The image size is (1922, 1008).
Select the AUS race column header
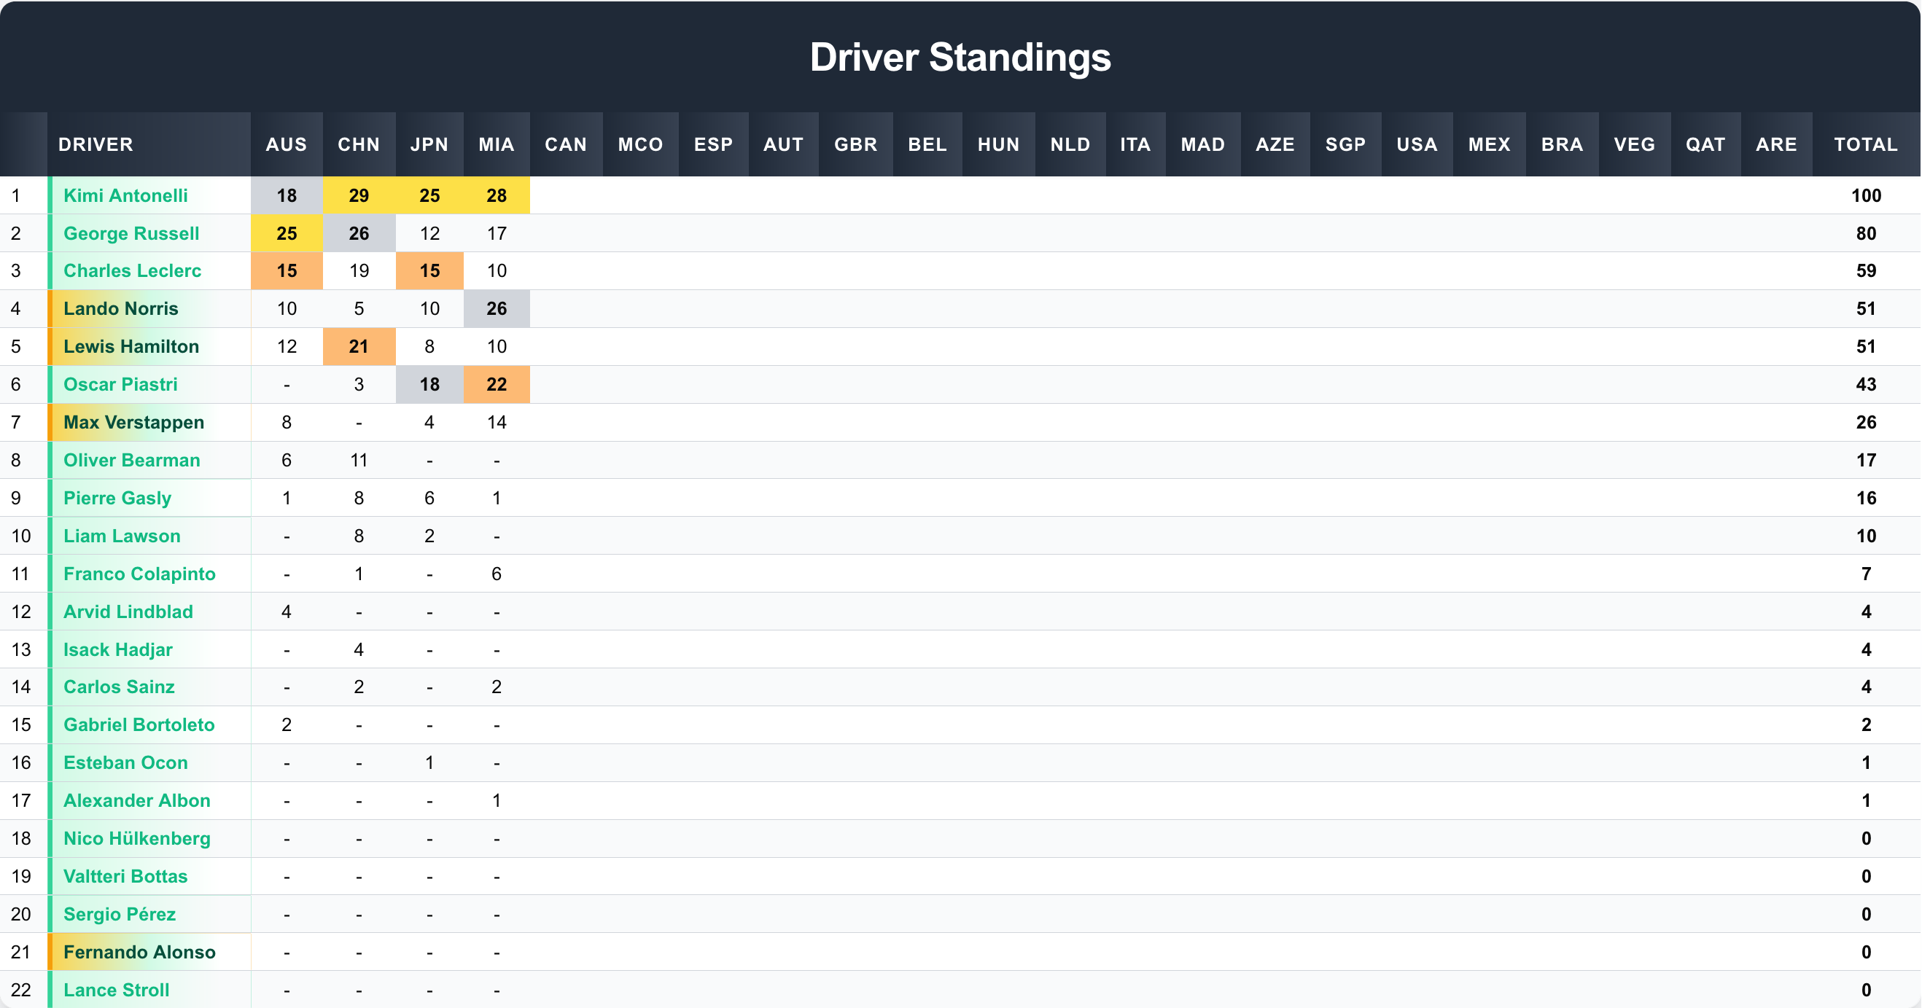point(287,144)
